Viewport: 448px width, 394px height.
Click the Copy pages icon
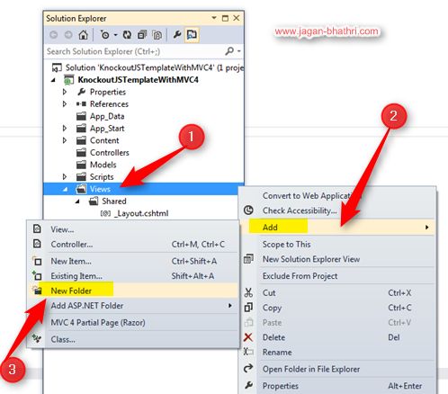point(248,308)
